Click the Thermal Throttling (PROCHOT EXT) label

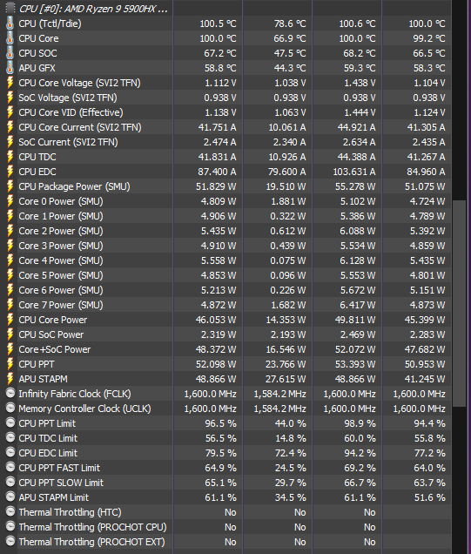[91, 542]
